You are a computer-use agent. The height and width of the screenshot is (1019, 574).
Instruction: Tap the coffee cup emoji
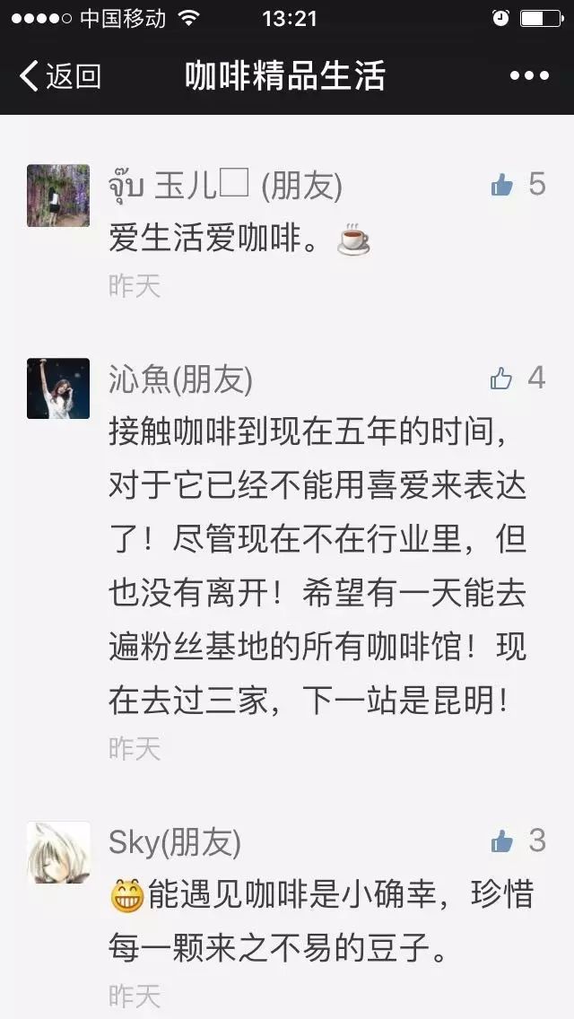click(x=353, y=240)
